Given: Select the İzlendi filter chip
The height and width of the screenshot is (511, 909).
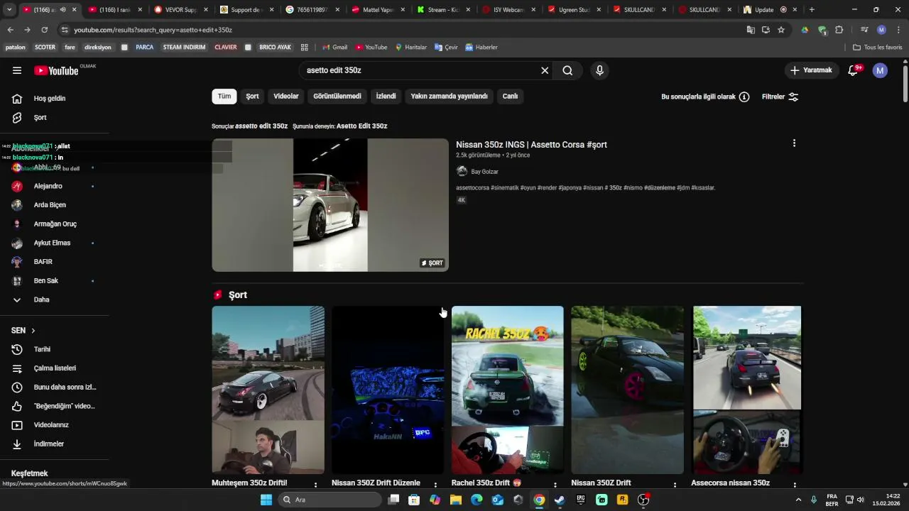Looking at the screenshot, I should coord(386,97).
